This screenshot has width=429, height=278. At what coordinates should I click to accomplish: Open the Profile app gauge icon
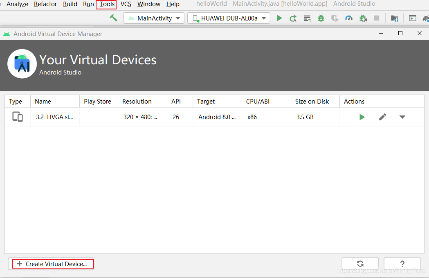349,18
